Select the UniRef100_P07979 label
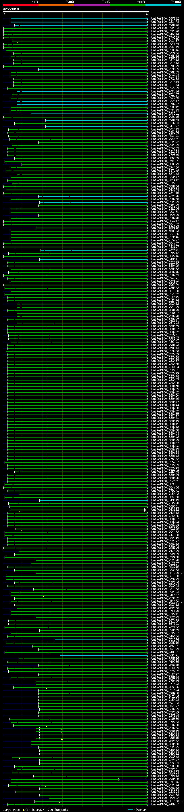This screenshot has width=184, height=812. tap(165, 98)
